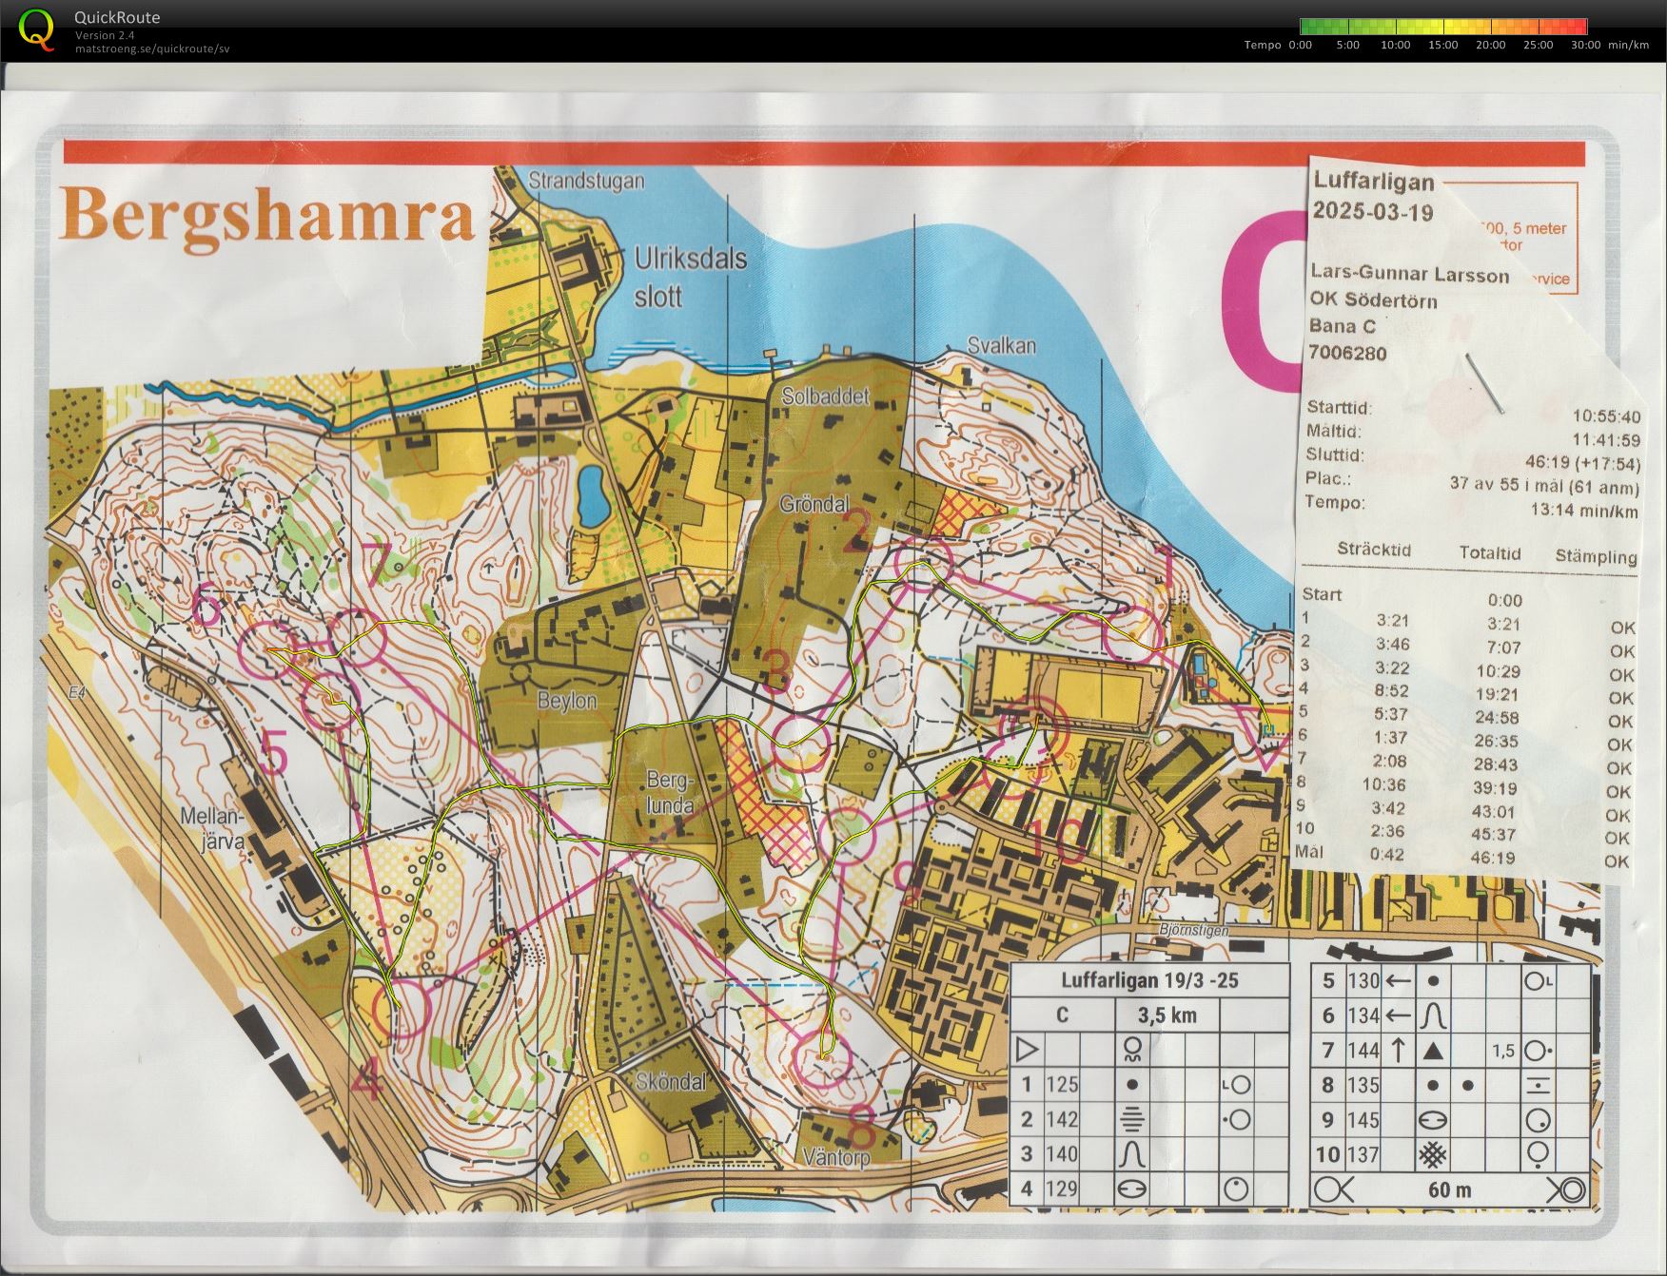Click the "Ulriksdals slott" map label
The width and height of the screenshot is (1667, 1276).
coord(691,277)
